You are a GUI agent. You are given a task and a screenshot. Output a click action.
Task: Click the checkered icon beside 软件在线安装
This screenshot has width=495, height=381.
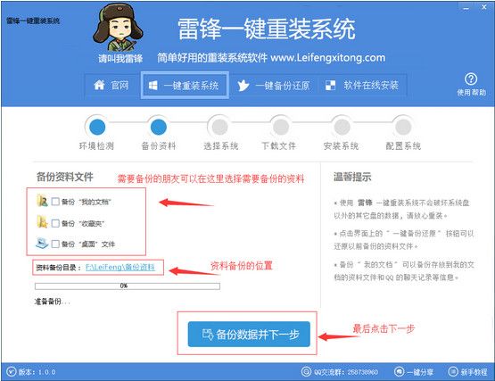[x=330, y=86]
